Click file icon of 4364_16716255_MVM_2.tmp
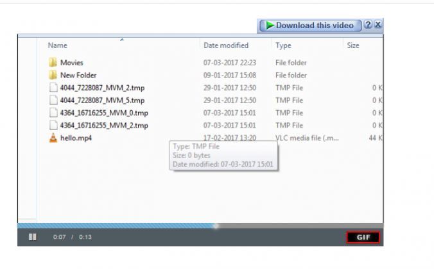 pyautogui.click(x=53, y=126)
